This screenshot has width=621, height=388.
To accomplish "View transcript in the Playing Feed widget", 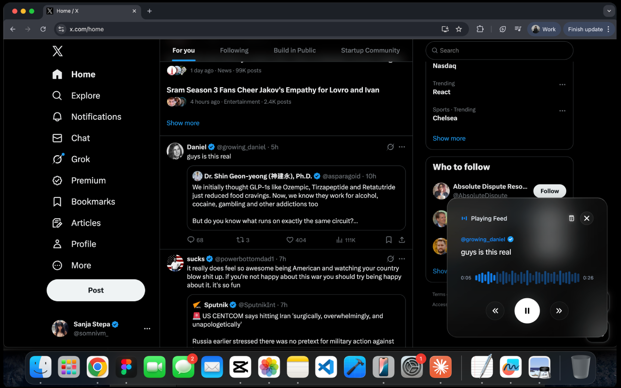I will 572,218.
